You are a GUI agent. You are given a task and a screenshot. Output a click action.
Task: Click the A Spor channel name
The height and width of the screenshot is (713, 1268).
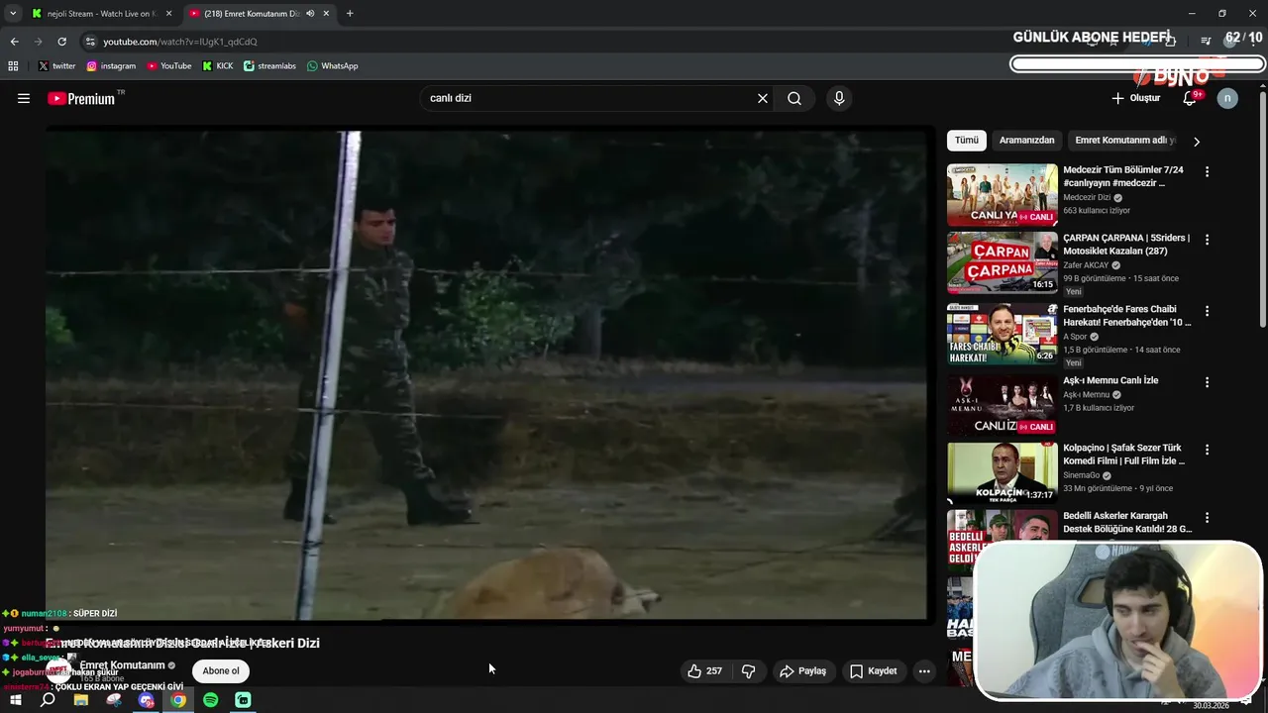[1075, 337]
